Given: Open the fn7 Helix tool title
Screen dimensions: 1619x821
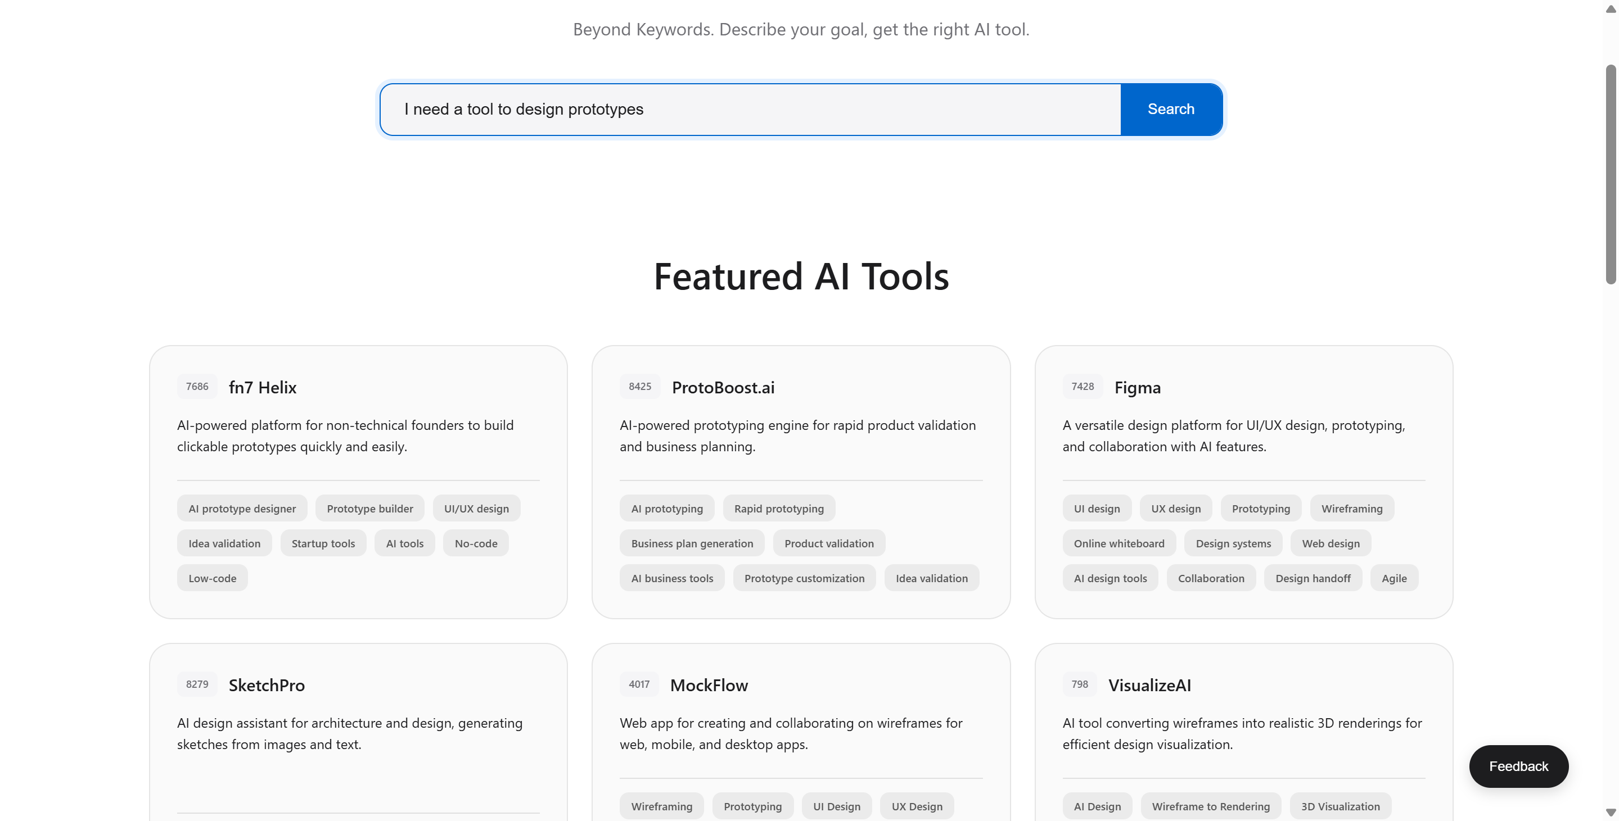Looking at the screenshot, I should click(x=263, y=387).
